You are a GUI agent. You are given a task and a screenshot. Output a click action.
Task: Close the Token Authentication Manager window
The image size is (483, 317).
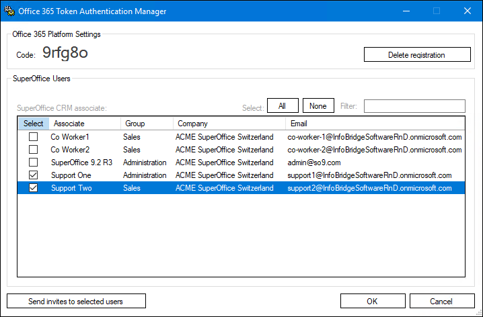click(x=468, y=11)
